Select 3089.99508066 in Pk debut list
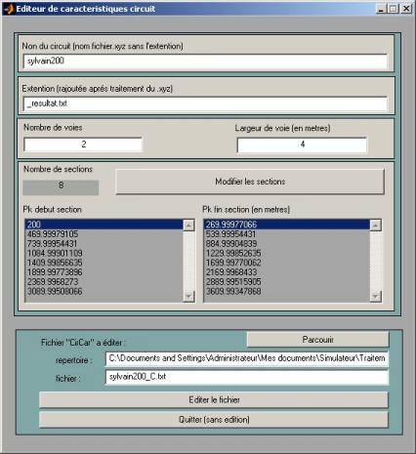This screenshot has width=416, height=454. tap(104, 291)
